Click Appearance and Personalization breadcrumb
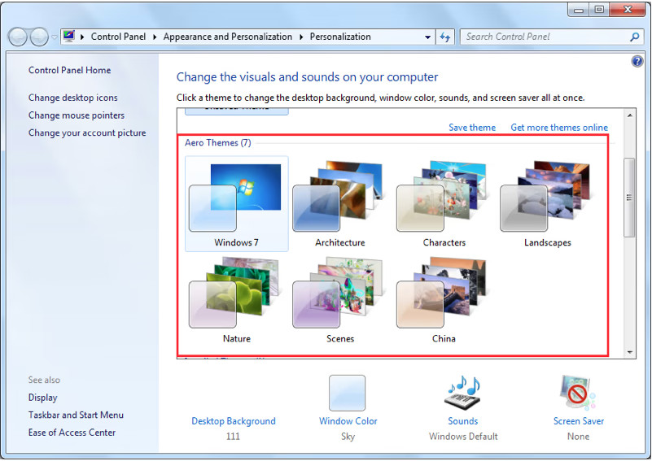This screenshot has width=652, height=461. (x=227, y=37)
